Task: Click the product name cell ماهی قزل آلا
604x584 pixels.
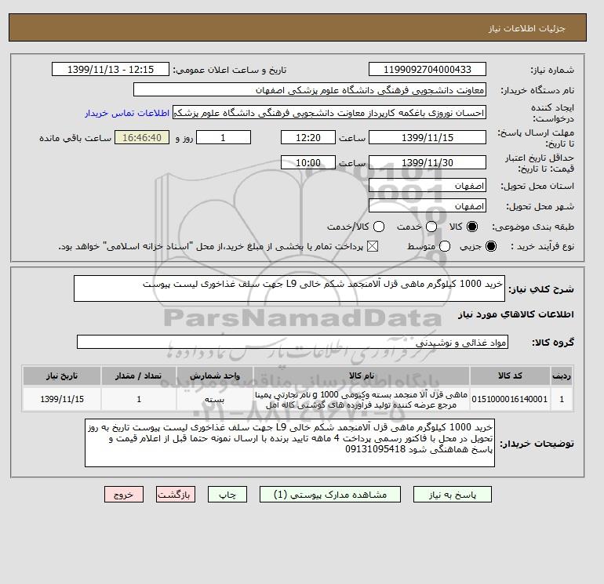Action: 362,399
